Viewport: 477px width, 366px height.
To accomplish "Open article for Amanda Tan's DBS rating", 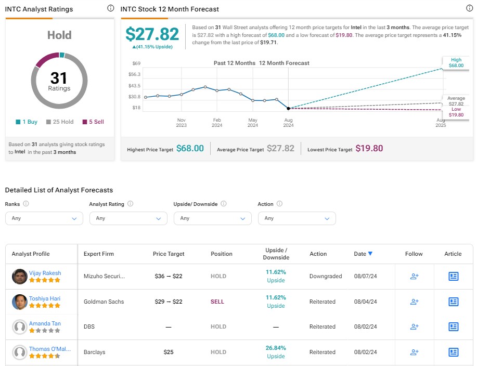I will click(453, 327).
